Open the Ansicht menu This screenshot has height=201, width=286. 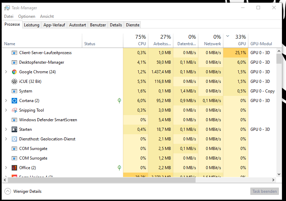47,16
